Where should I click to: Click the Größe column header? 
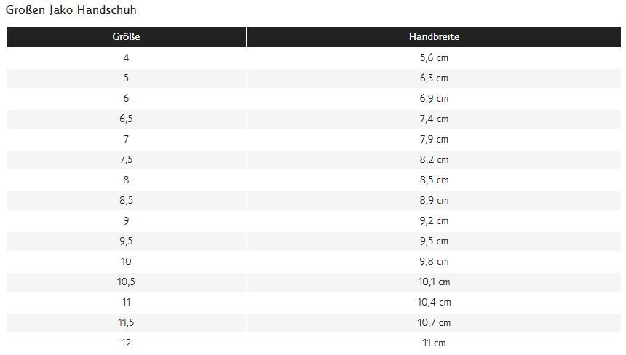[126, 36]
